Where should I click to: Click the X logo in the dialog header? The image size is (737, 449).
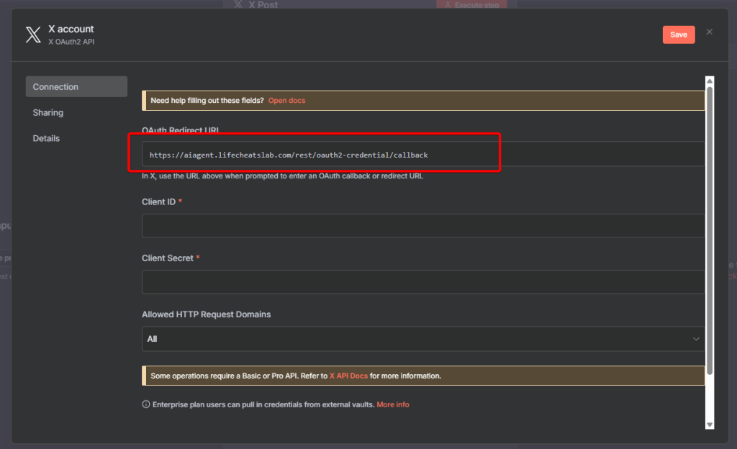pos(33,35)
